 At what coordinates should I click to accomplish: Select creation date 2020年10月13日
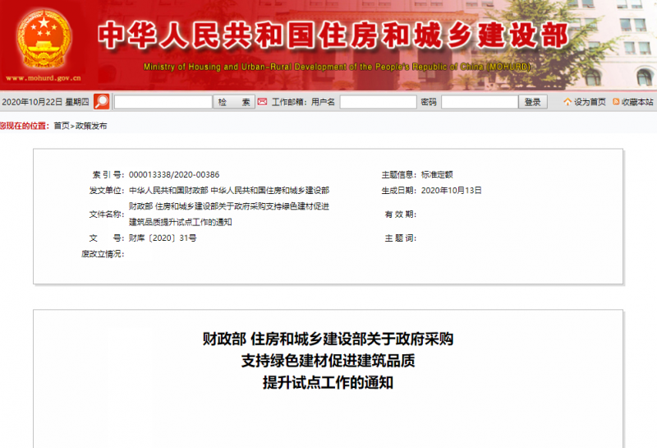(x=451, y=191)
